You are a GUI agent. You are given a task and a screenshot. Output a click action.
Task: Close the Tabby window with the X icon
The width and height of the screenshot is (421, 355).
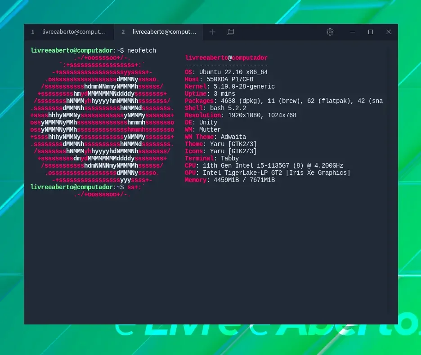point(389,32)
